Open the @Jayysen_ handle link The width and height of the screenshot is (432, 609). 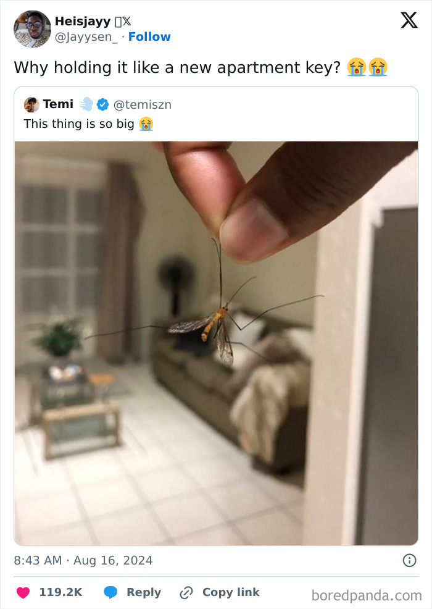[x=88, y=37]
